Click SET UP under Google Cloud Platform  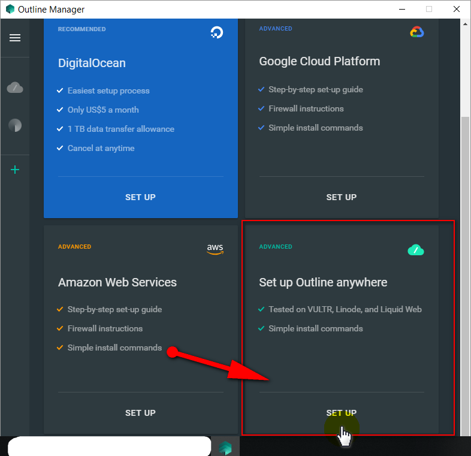click(x=342, y=197)
